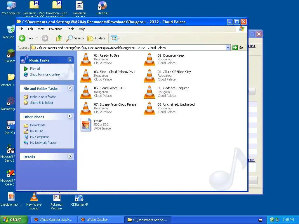The width and height of the screenshot is (299, 224).
Task: Select VLC icon of 04. Allure Of Silken City
Action: pyautogui.click(x=149, y=76)
